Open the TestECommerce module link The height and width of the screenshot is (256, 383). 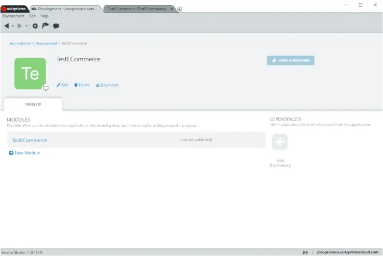(30, 140)
